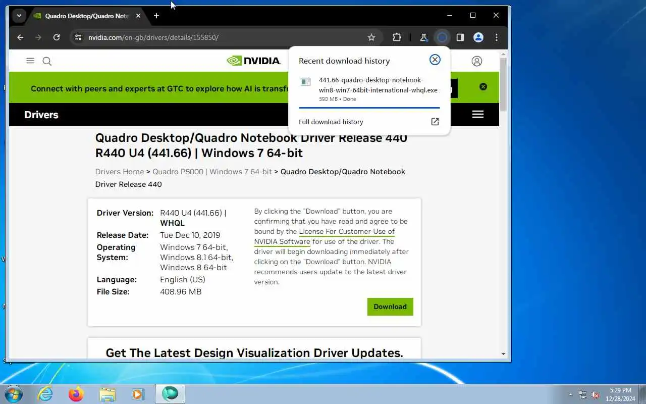Expand the Drivers section menu icon
The width and height of the screenshot is (646, 404).
tap(478, 114)
